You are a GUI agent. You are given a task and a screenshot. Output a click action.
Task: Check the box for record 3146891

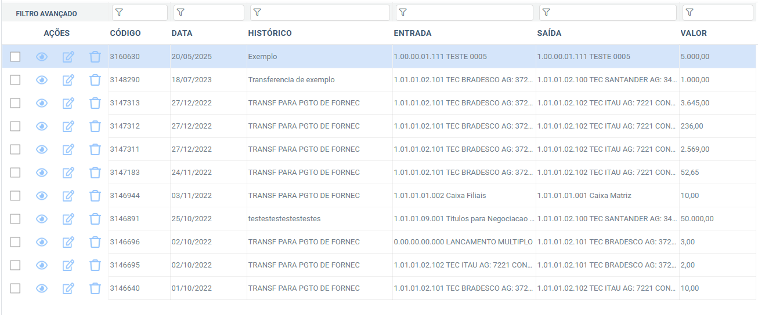(15, 219)
